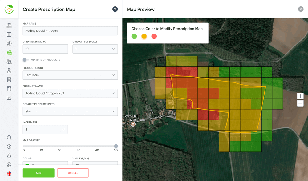Click the search magnifier icon in sidebar

[9, 138]
